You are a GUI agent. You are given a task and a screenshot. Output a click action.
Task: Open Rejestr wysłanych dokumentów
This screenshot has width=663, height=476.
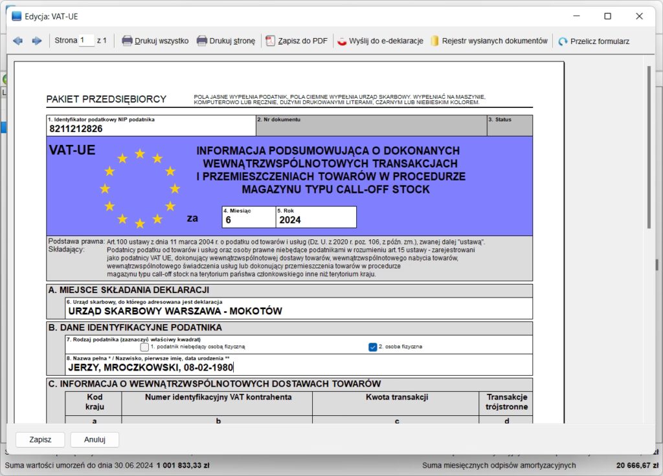point(489,41)
